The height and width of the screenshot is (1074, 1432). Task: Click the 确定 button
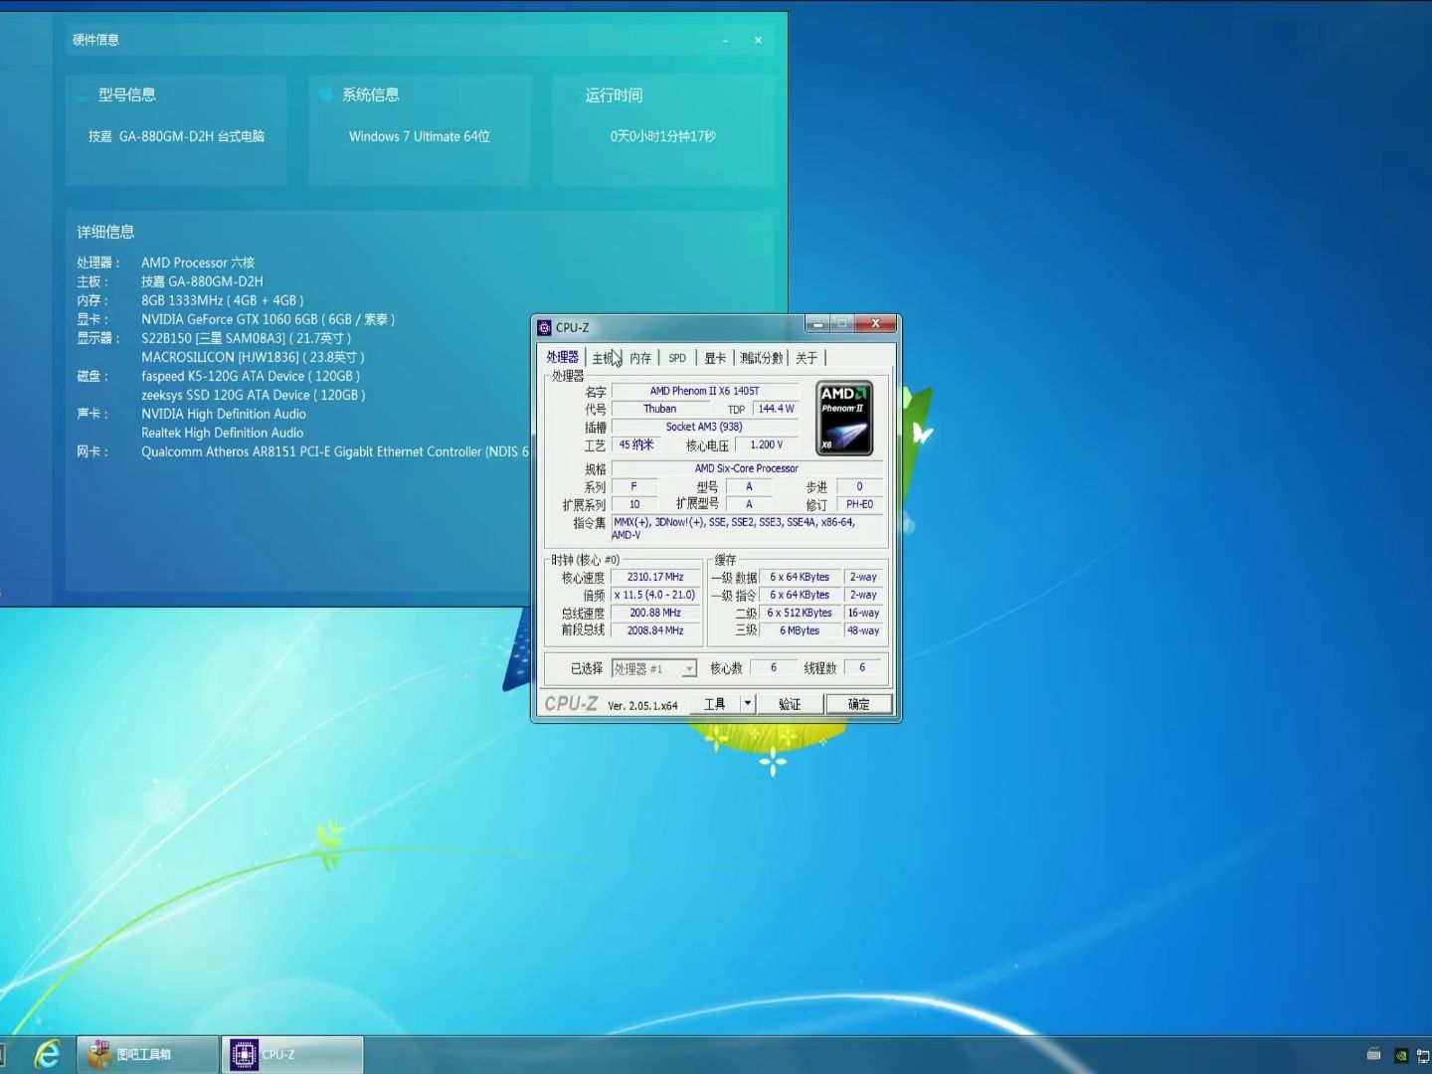click(x=858, y=704)
